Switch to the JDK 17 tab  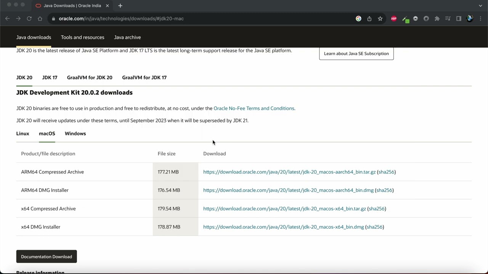(x=50, y=78)
